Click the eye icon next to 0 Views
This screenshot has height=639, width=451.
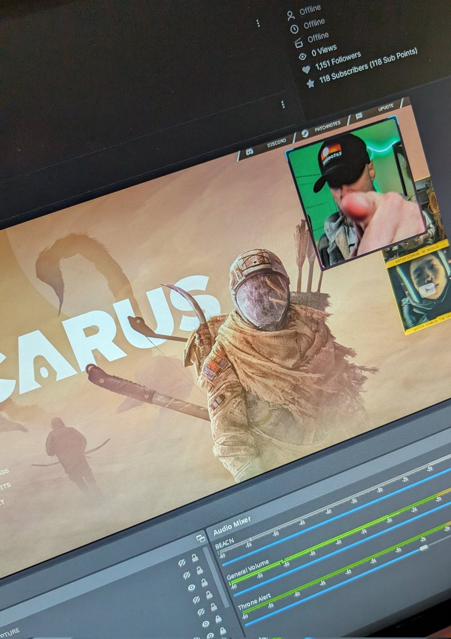click(303, 56)
